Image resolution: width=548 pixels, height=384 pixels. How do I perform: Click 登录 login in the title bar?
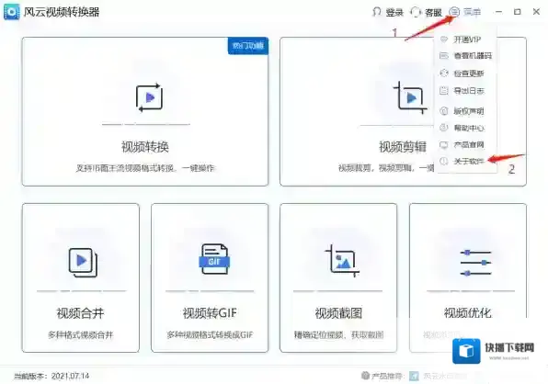(388, 12)
